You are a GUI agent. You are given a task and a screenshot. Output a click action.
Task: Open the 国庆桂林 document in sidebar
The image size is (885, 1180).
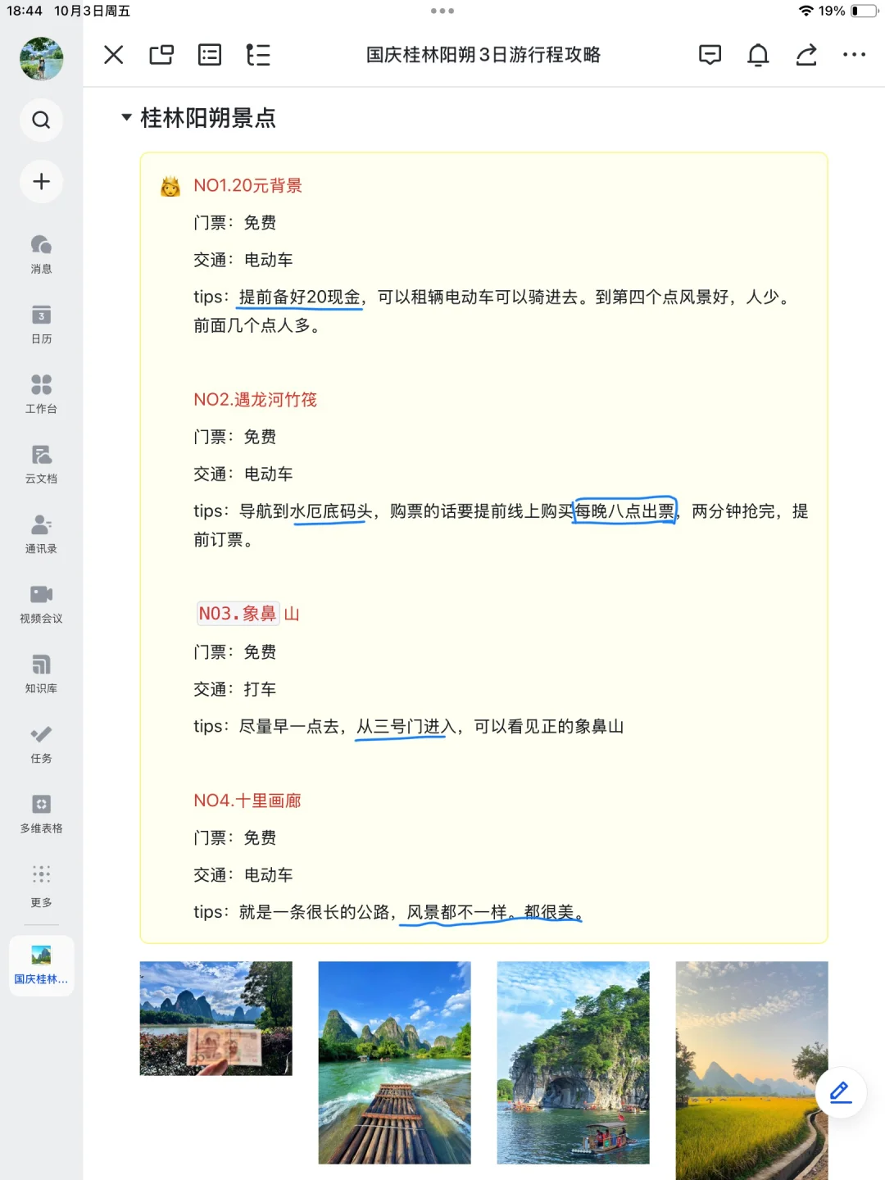(41, 964)
